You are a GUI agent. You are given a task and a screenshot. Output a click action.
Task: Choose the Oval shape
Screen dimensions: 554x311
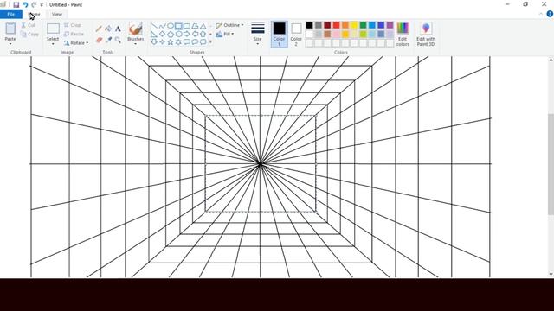click(x=171, y=26)
